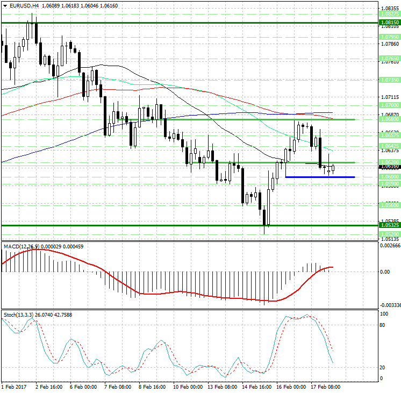The width and height of the screenshot is (401, 393).
Task: Click the 1.06000 price level label
Action: click(x=389, y=176)
